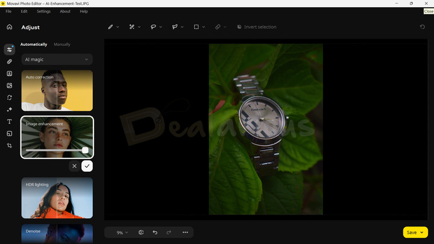Viewport: 434px width, 244px height.
Task: Click the watch photo on canvas
Action: (x=266, y=129)
